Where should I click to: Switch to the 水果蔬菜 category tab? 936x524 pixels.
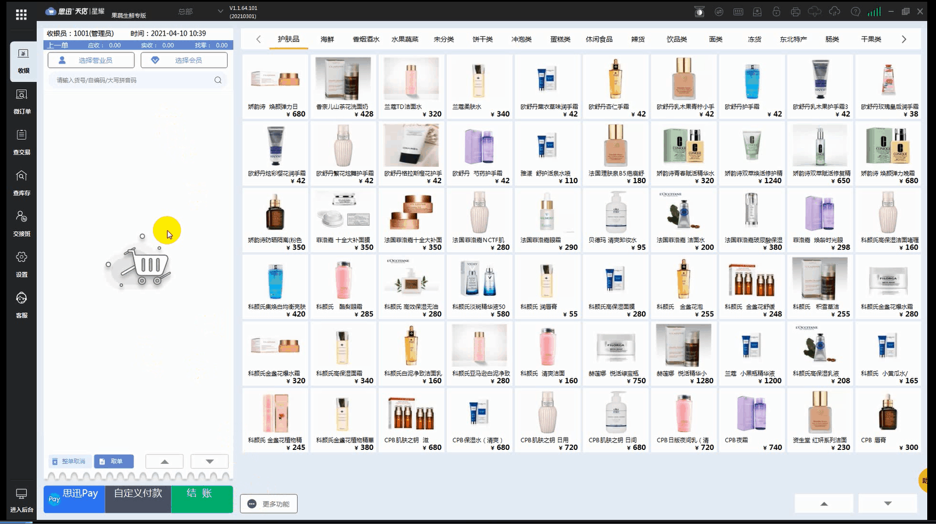click(x=405, y=39)
